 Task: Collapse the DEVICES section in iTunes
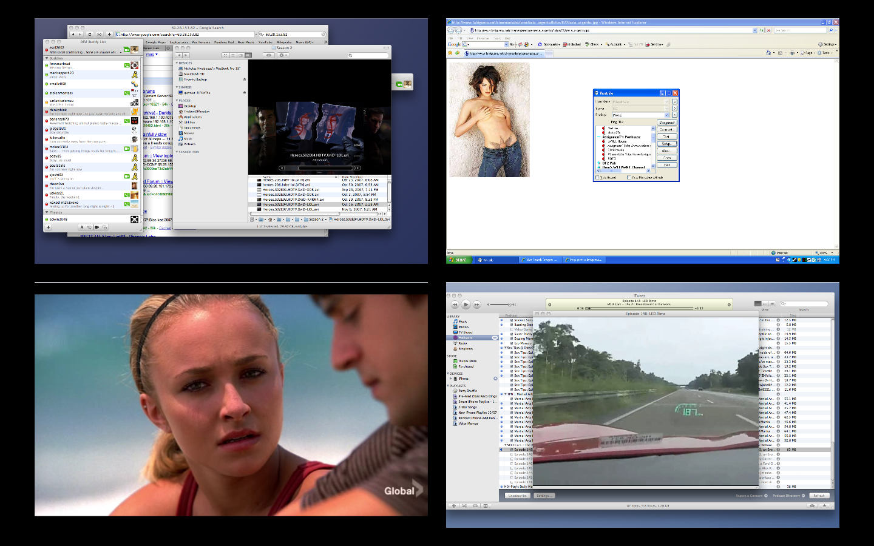pos(448,374)
